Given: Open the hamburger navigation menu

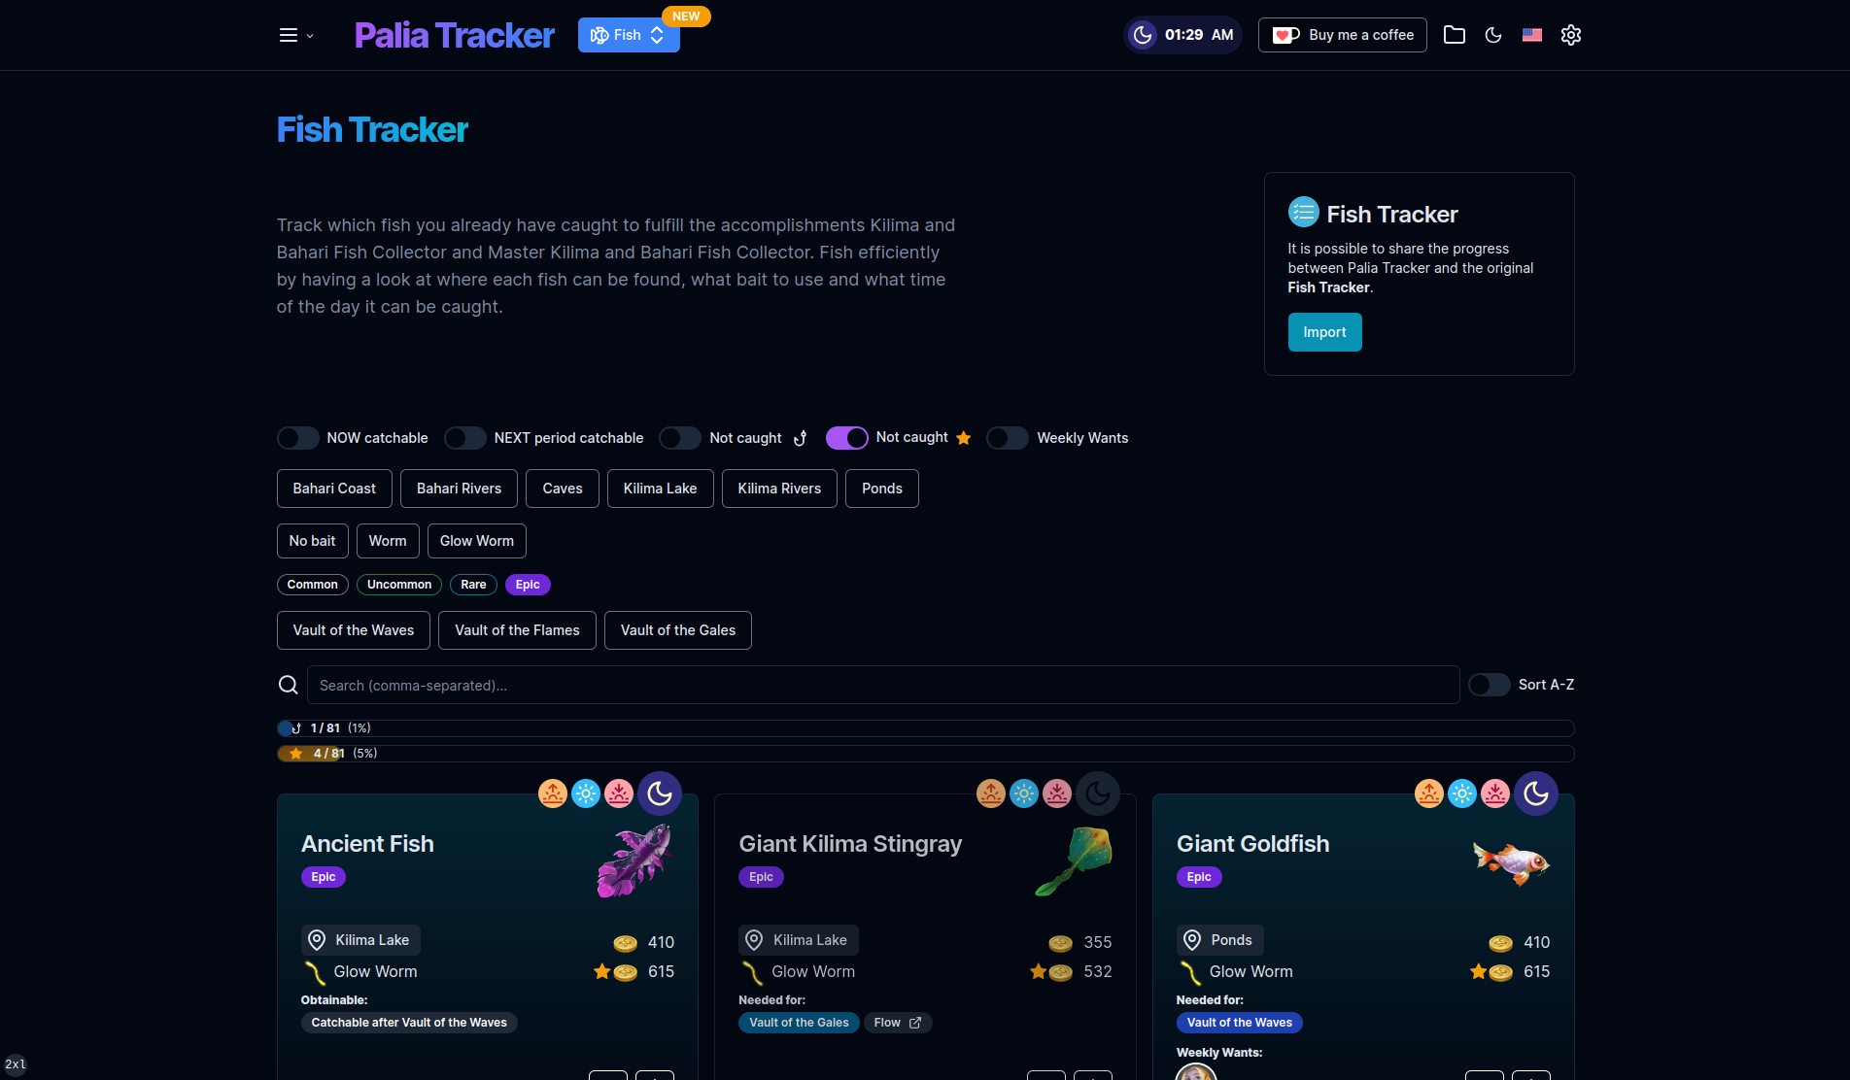Looking at the screenshot, I should click(288, 35).
